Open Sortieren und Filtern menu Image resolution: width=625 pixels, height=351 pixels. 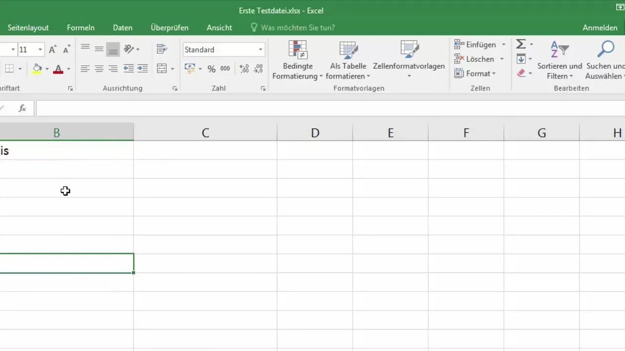click(x=560, y=60)
